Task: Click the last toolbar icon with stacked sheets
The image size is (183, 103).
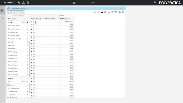Action: click(x=123, y=12)
